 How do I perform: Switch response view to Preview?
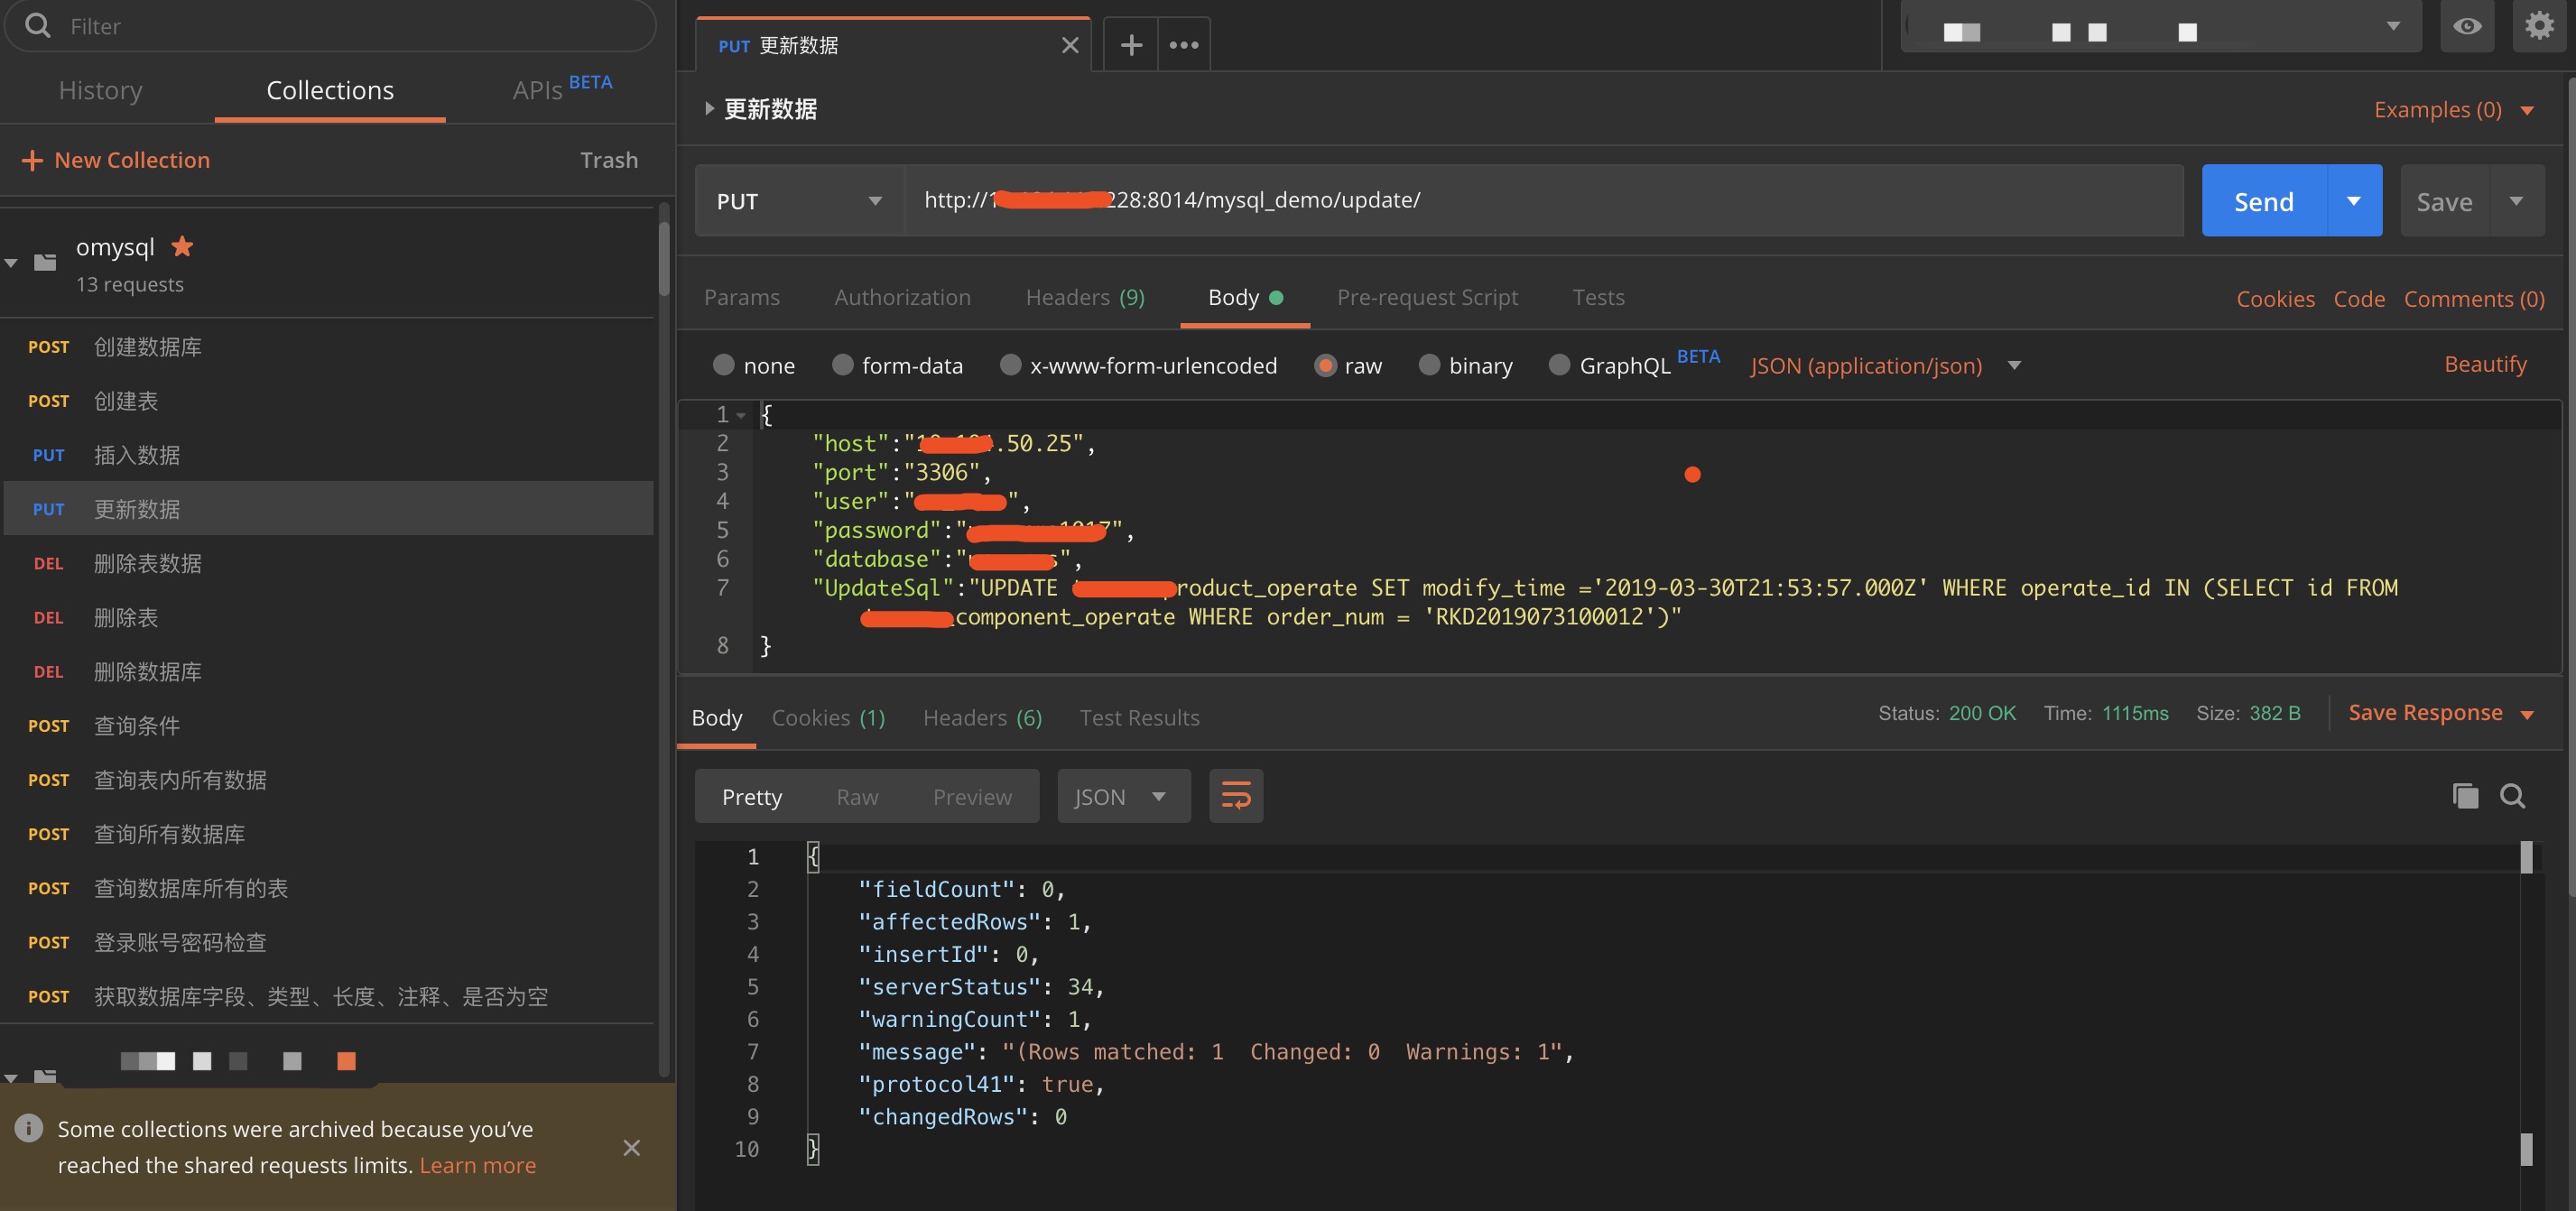tap(972, 796)
